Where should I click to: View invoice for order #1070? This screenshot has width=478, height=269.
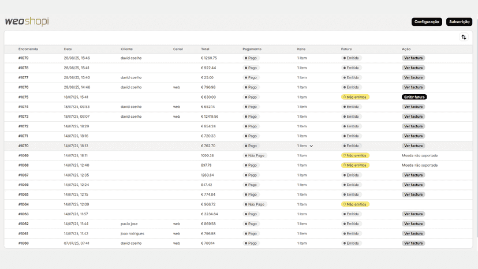pos(413,146)
